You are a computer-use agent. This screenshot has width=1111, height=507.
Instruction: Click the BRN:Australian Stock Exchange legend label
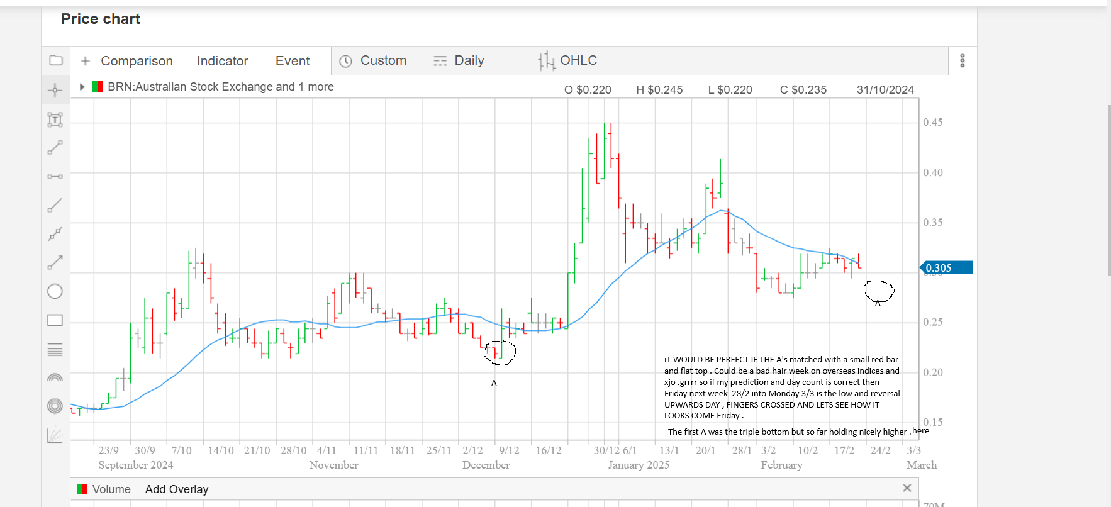[x=221, y=87]
